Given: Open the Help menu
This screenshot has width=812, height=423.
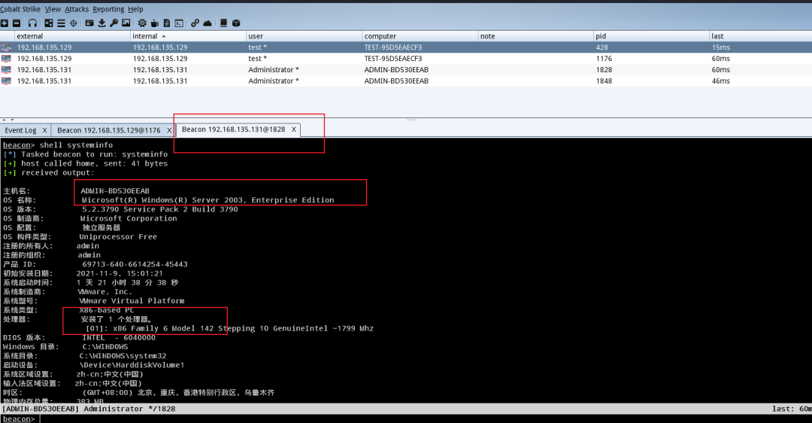Looking at the screenshot, I should tap(135, 9).
